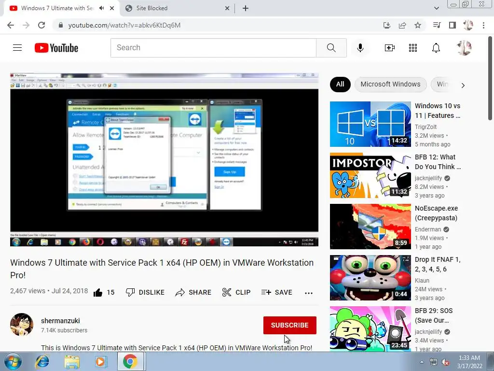Select the Microsoft Windows filter chip

point(390,84)
